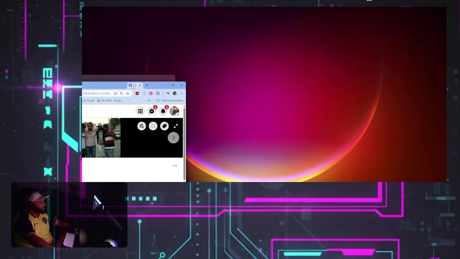Bookmark this page with the star
The height and width of the screenshot is (259, 460).
(x=128, y=94)
